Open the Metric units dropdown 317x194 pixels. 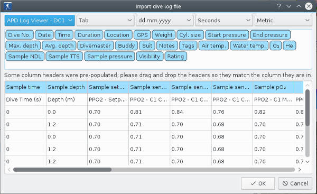pyautogui.click(x=283, y=21)
